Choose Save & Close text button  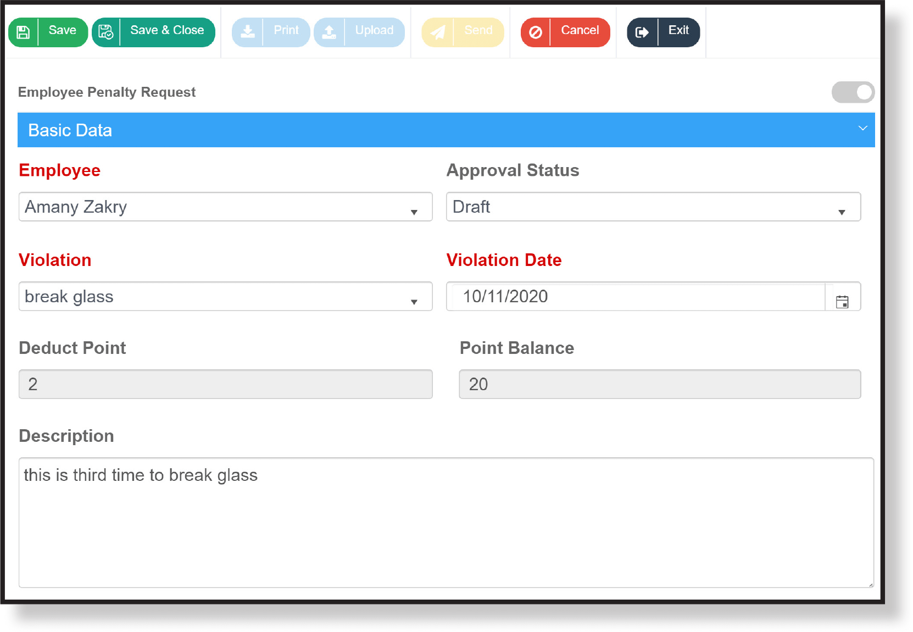coord(167,30)
